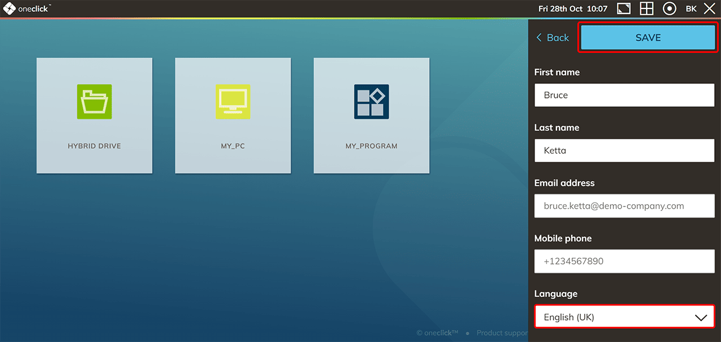
Task: Expand Language list via the chevron arrow
Action: [x=701, y=317]
